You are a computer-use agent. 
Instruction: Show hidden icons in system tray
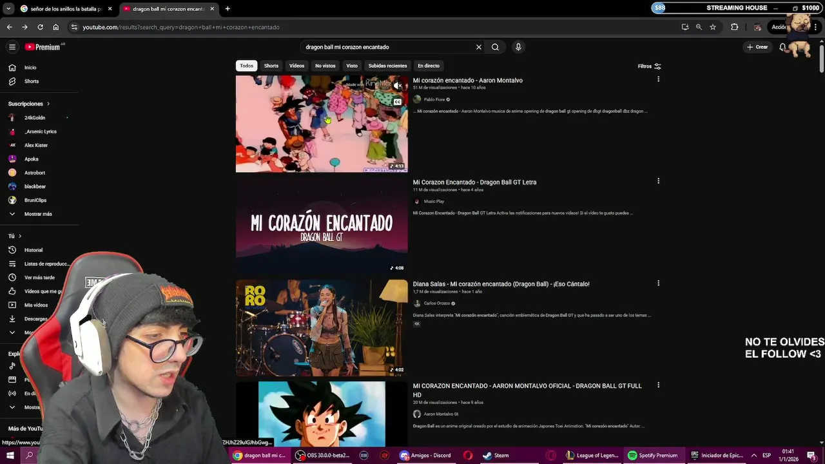tap(753, 456)
